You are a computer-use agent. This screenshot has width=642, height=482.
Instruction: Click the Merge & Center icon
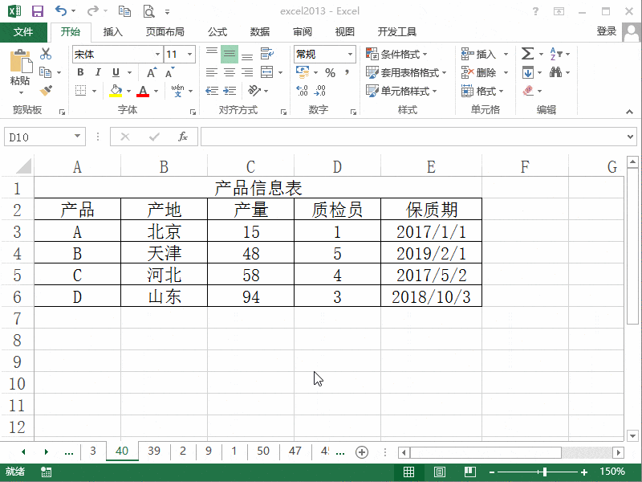pos(265,72)
